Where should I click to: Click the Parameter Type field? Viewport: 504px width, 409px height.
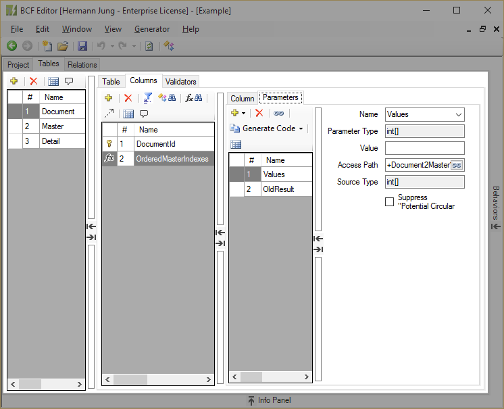[x=424, y=131]
